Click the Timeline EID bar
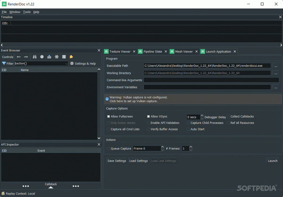 146,23
